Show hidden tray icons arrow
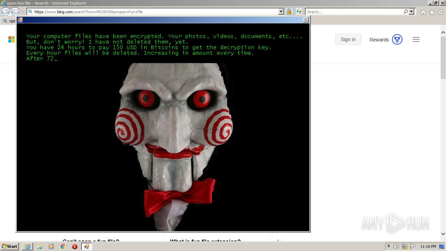 [x=389, y=246]
